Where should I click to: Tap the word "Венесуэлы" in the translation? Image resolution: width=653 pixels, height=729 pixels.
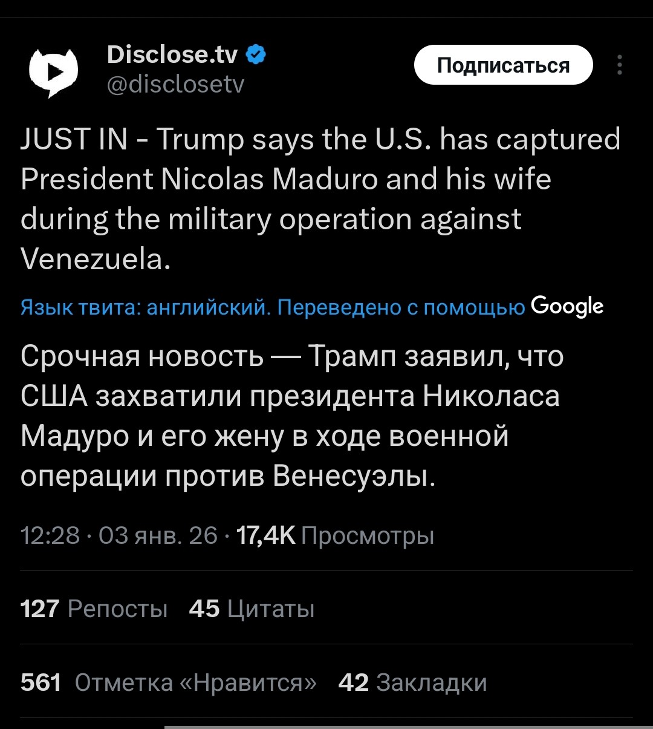[x=352, y=476]
